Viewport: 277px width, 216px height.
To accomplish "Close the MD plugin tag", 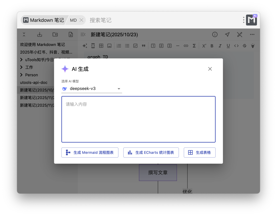I will (81, 20).
